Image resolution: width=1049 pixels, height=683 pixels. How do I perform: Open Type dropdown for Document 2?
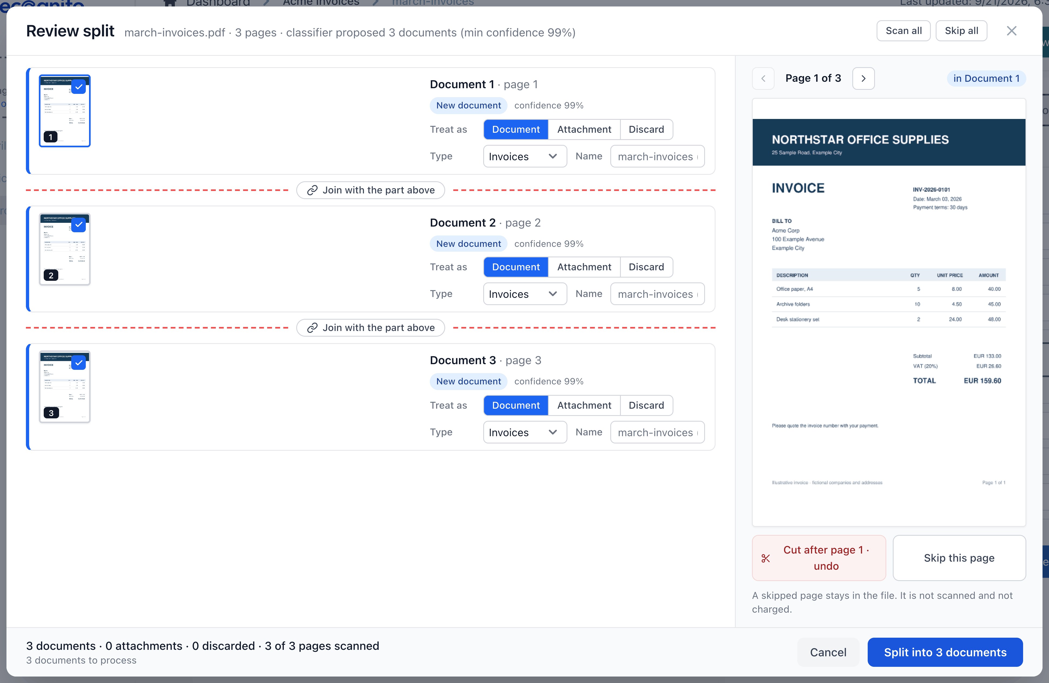(x=525, y=294)
